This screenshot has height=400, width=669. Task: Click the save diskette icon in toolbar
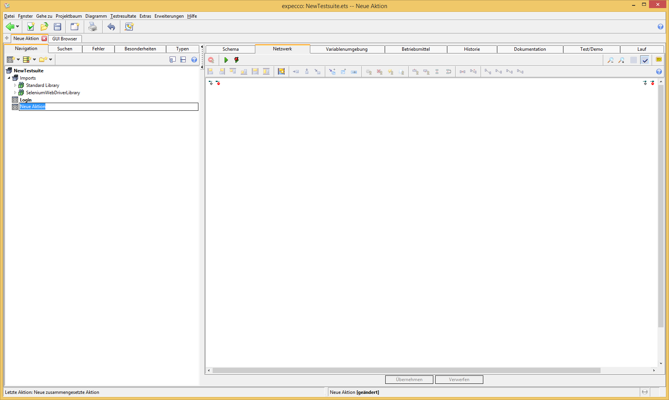pyautogui.click(x=58, y=27)
